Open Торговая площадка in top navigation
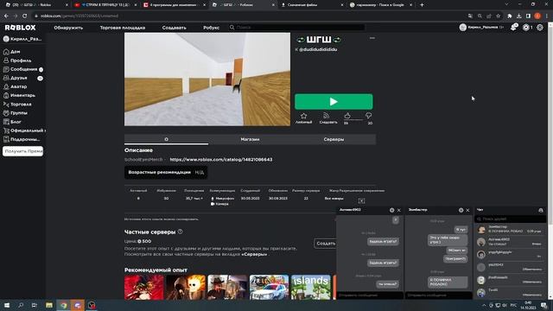This screenshot has width=553, height=311. point(123,28)
